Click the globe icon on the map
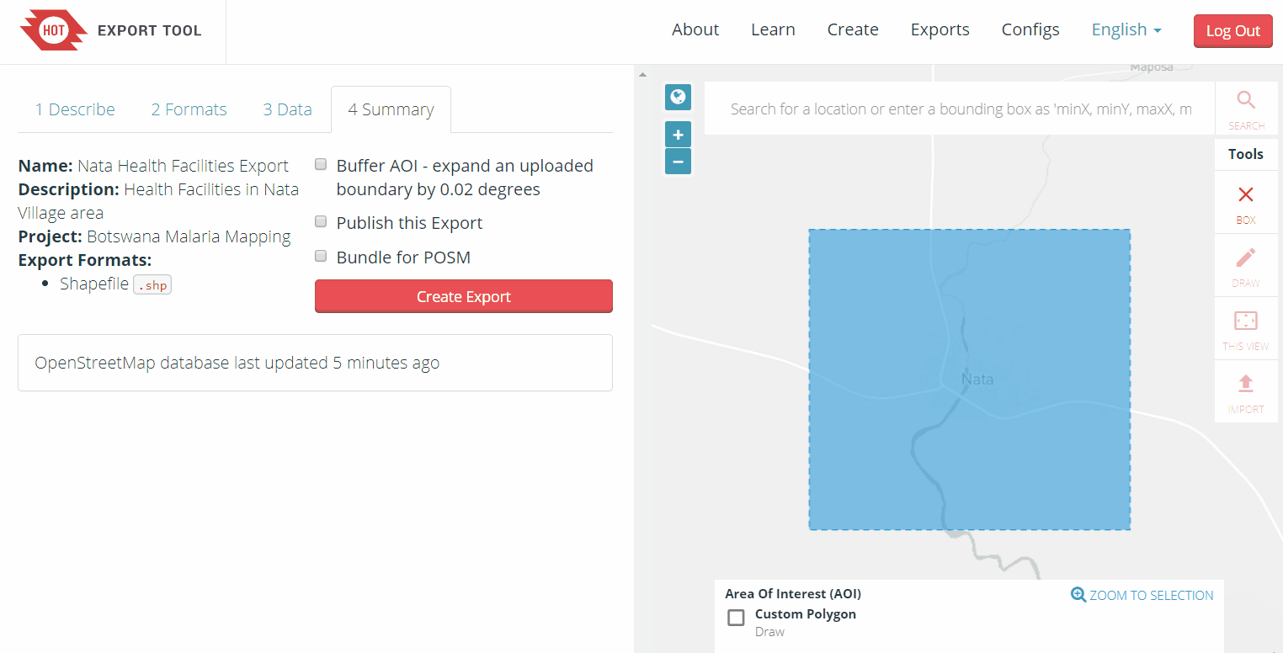The height and width of the screenshot is (653, 1283). pyautogui.click(x=678, y=97)
